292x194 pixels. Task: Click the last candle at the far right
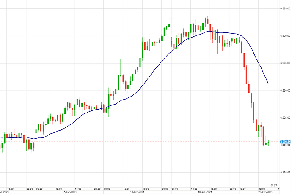[x=268, y=143]
